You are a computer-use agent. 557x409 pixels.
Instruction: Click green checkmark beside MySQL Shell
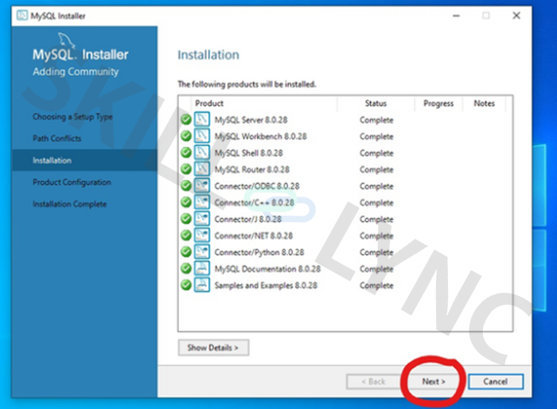coord(185,153)
